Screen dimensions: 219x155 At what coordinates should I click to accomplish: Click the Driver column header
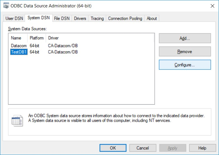[x=53, y=38]
